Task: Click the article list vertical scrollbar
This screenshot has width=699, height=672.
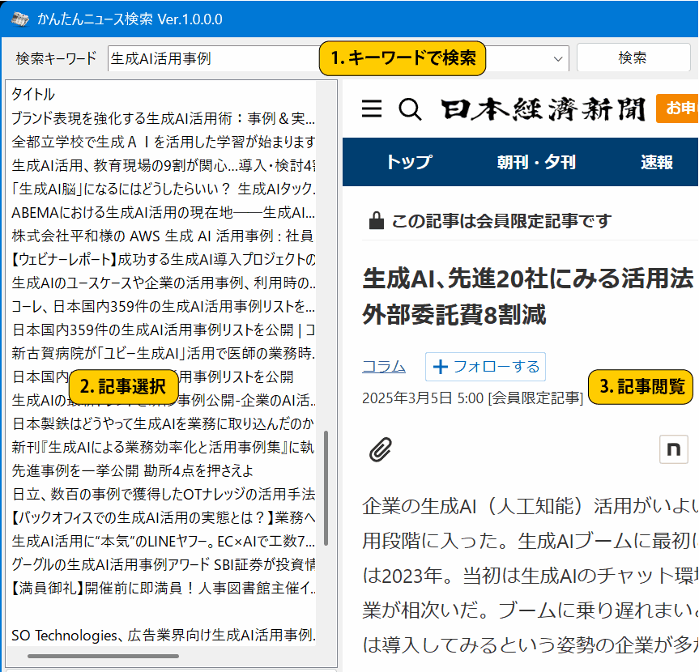Action: click(326, 487)
